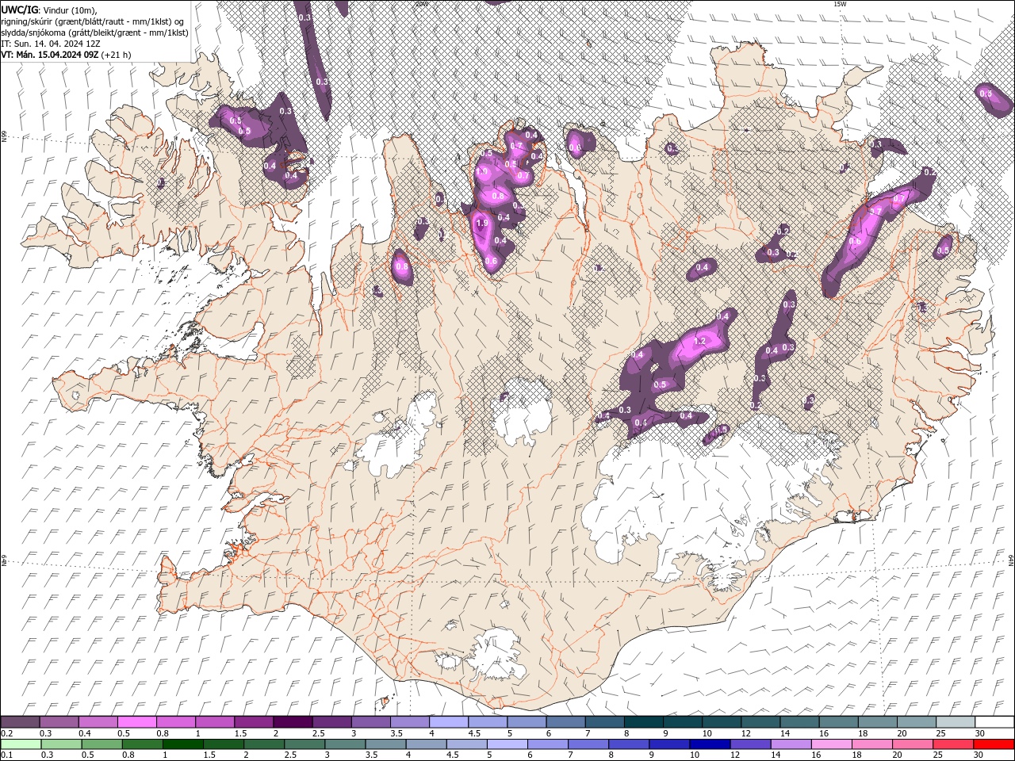Click the '0.1' number label under bottom legend row
Viewport: 1015px width, 761px height.
click(6, 755)
